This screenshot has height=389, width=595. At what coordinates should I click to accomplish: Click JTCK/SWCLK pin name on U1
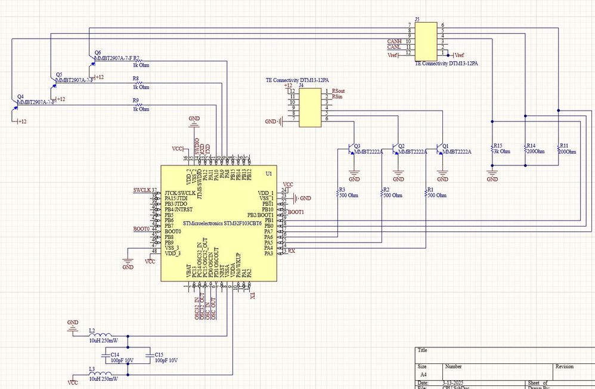pos(180,193)
